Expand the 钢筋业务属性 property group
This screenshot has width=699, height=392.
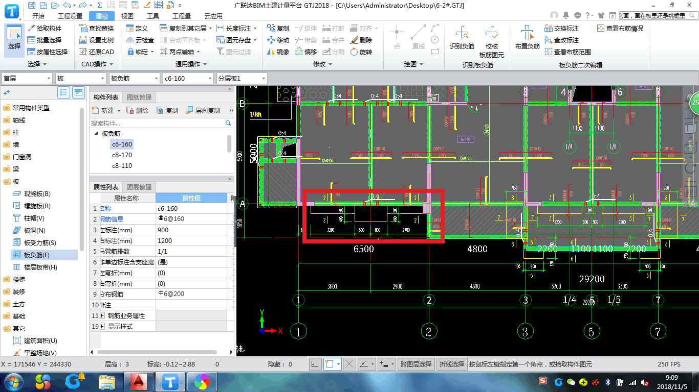(102, 316)
